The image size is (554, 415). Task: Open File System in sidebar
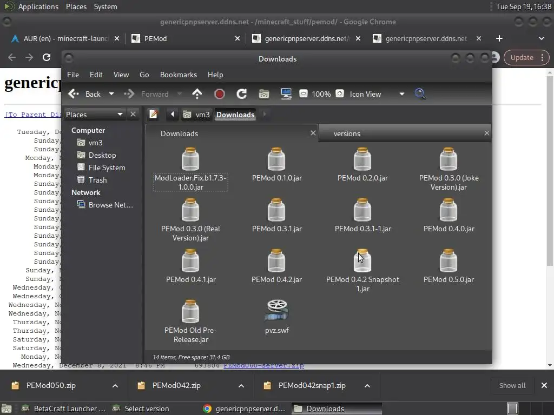point(101,168)
